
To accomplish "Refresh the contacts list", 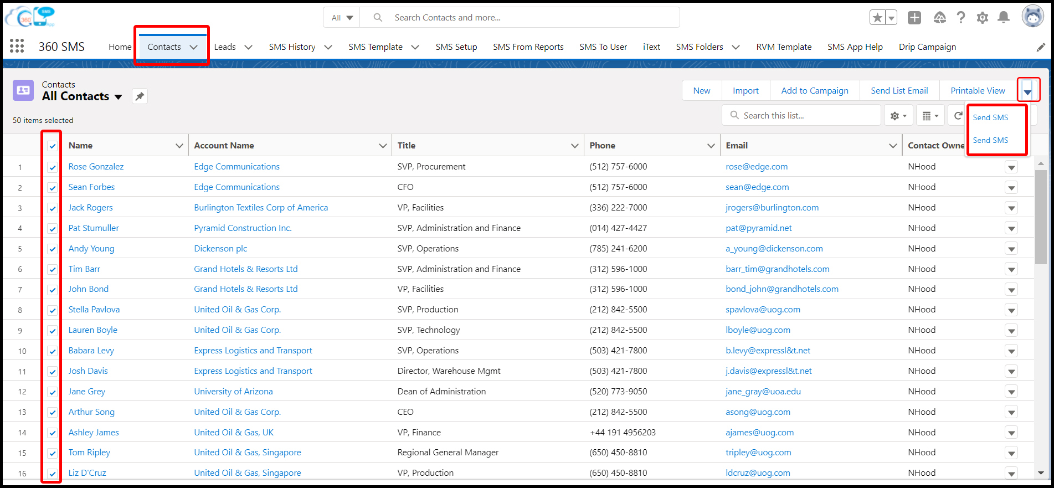I will pos(958,116).
